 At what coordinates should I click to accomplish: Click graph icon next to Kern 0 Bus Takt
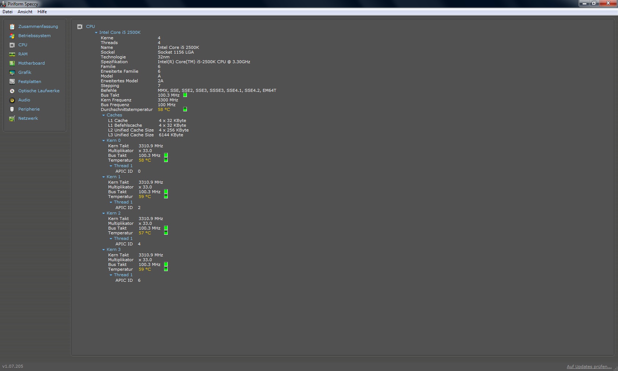click(166, 155)
